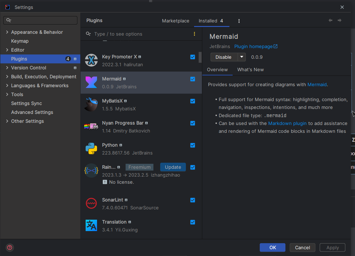Click project-level marker beside Version Control
The height and width of the screenshot is (256, 355).
pos(75,68)
